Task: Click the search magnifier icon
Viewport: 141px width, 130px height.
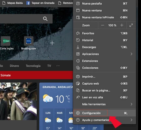Action: pos(45,19)
